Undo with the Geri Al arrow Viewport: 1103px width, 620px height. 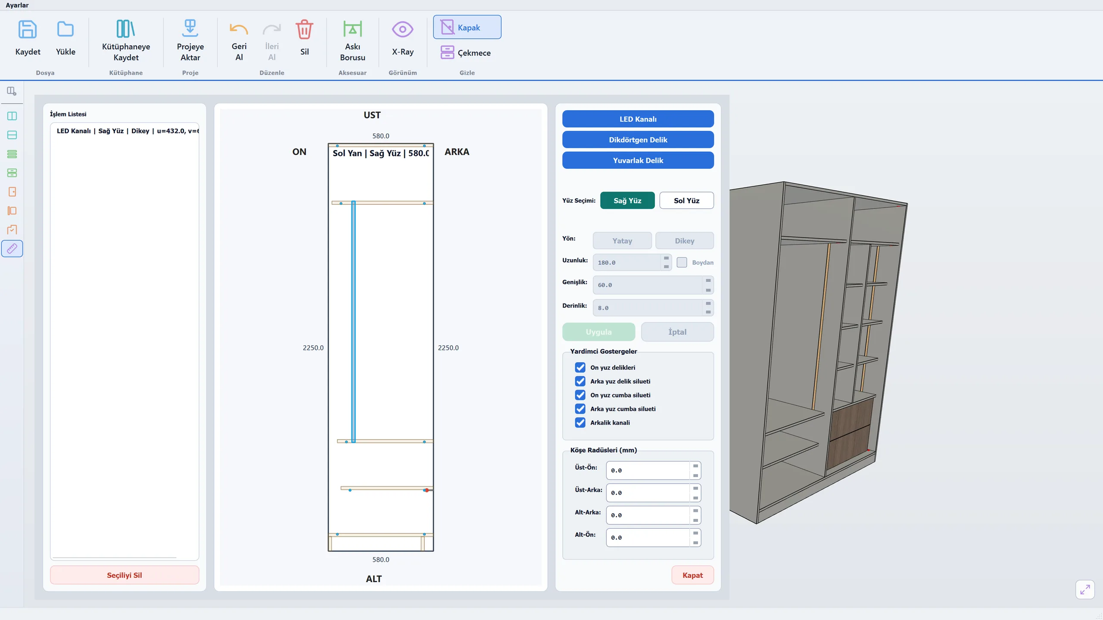pyautogui.click(x=239, y=29)
